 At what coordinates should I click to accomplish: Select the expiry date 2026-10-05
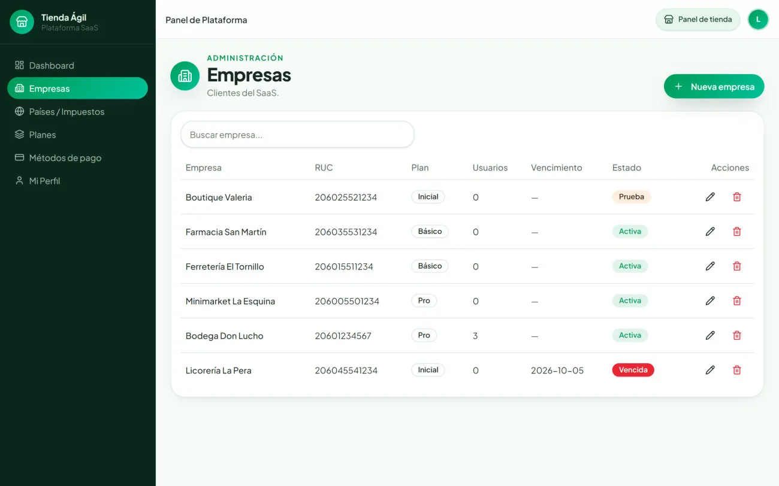pyautogui.click(x=557, y=370)
